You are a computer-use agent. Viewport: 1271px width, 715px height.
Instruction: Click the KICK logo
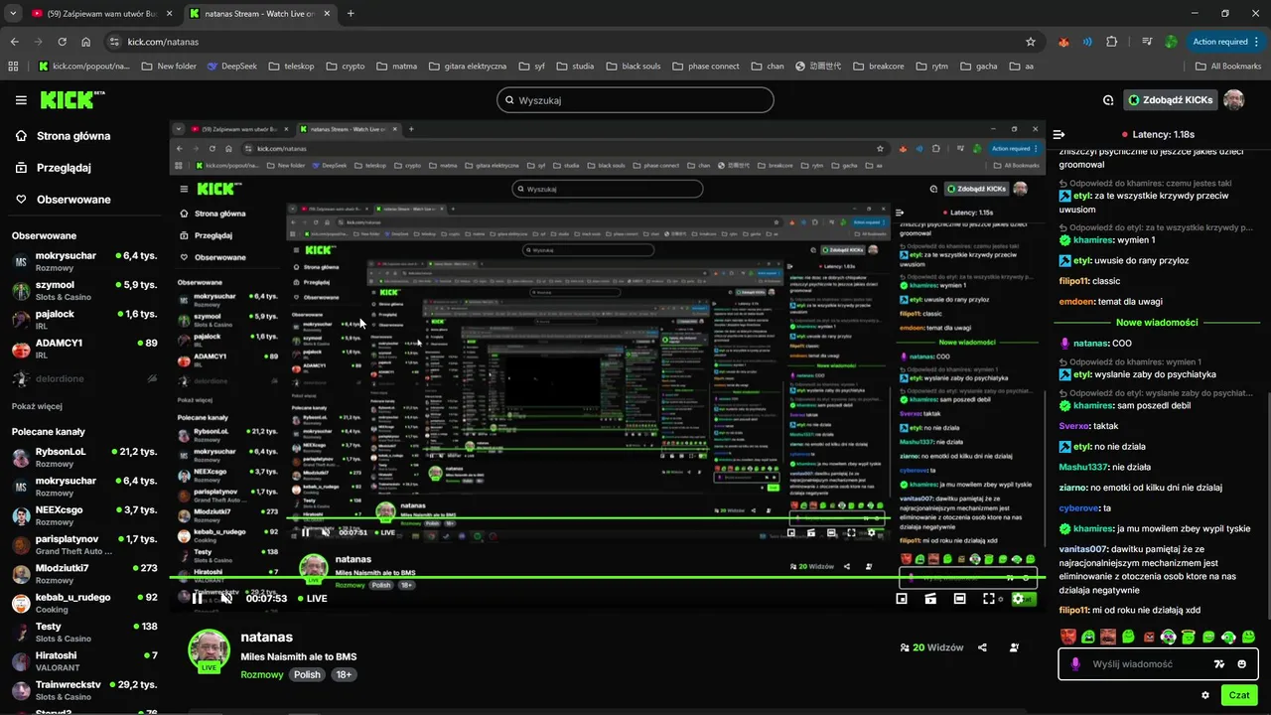[x=72, y=99]
